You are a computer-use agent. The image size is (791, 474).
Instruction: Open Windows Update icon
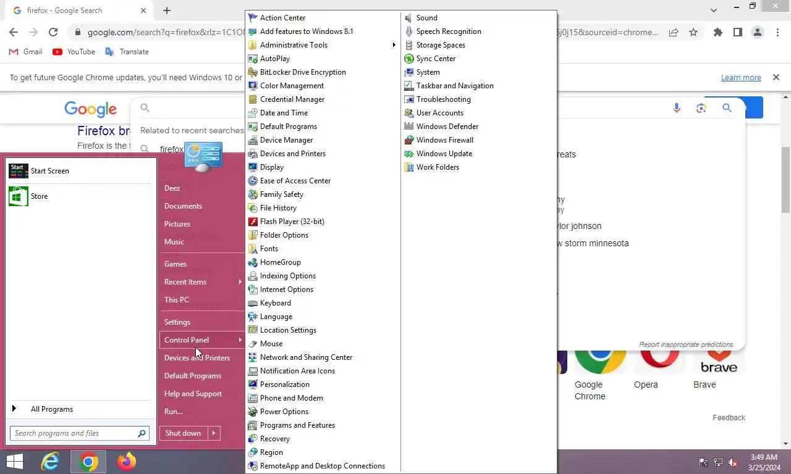point(408,154)
